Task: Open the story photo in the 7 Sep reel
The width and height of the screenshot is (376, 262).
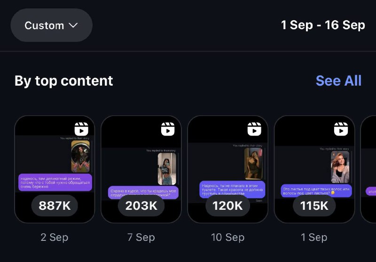Action: click(x=167, y=168)
